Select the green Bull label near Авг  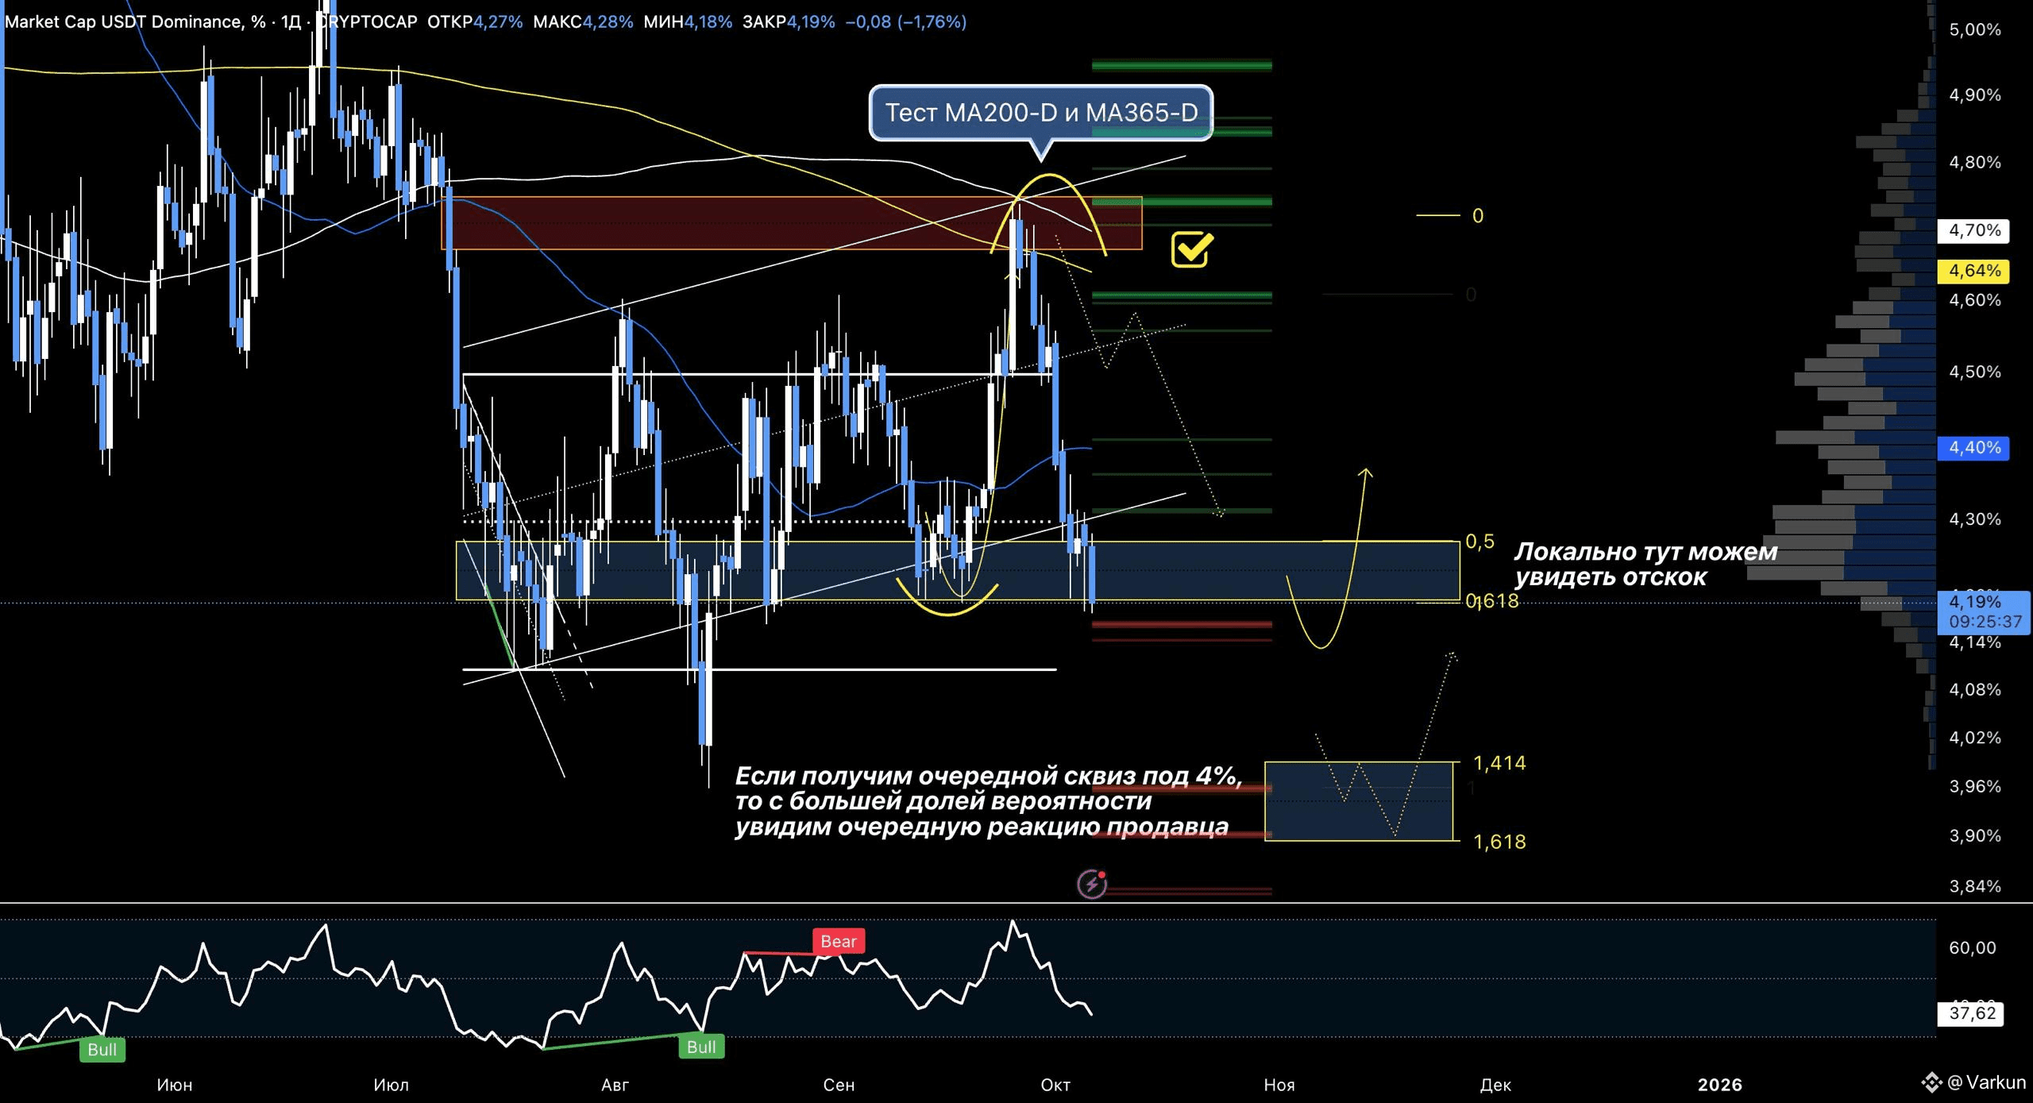[701, 1047]
